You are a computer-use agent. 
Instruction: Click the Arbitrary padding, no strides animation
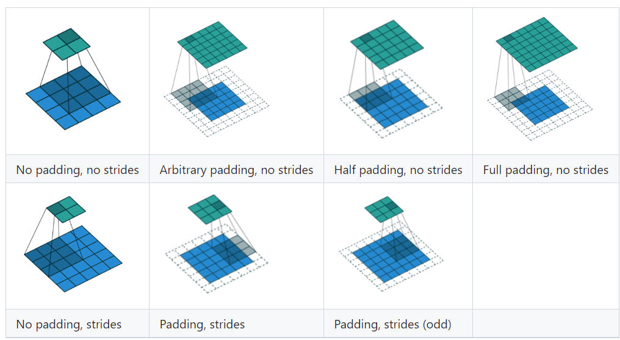point(216,79)
